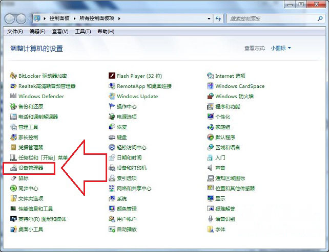Open the 查看(V) menu
Image resolution: width=329 pixels, height=252 pixels.
[60, 32]
